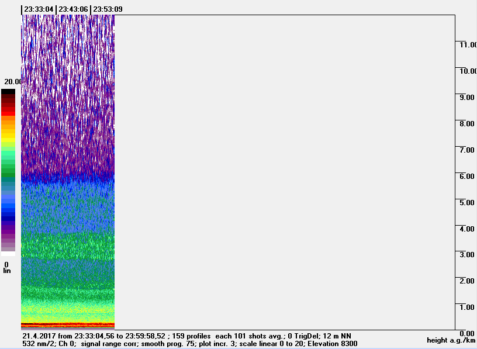Click the 11.00 height axis label
This screenshot has width=477, height=349.
pyautogui.click(x=468, y=45)
